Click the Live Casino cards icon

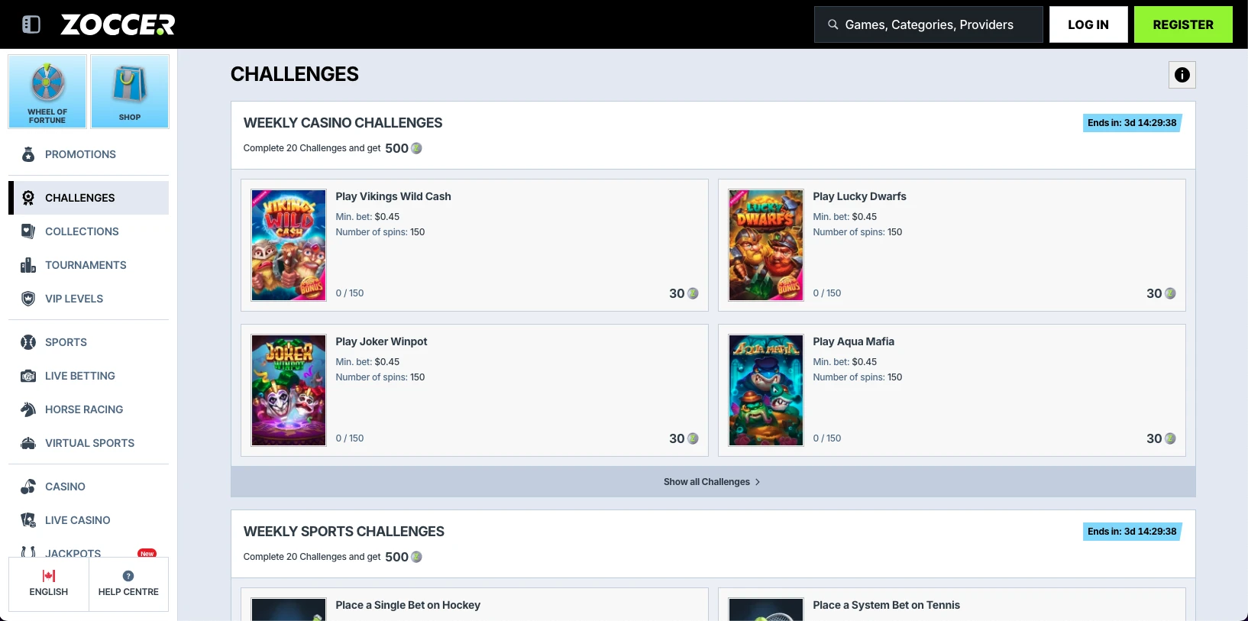tap(28, 520)
